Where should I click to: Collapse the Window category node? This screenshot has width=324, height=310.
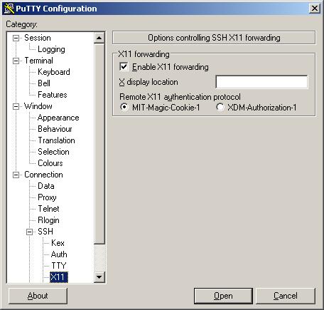tap(16, 106)
